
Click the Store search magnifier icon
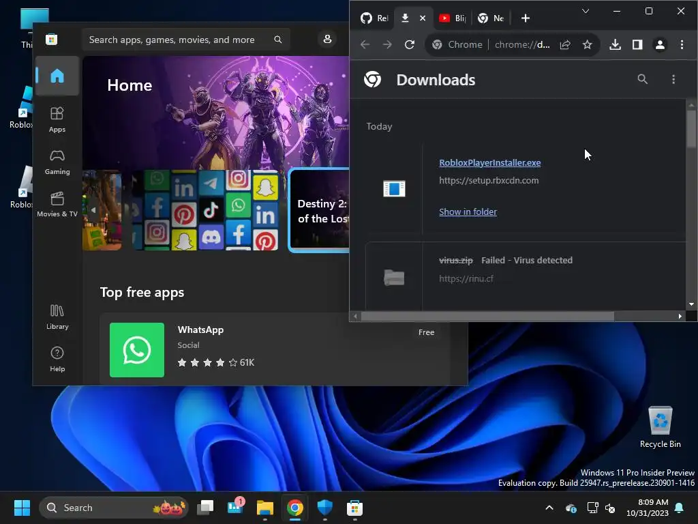point(278,40)
